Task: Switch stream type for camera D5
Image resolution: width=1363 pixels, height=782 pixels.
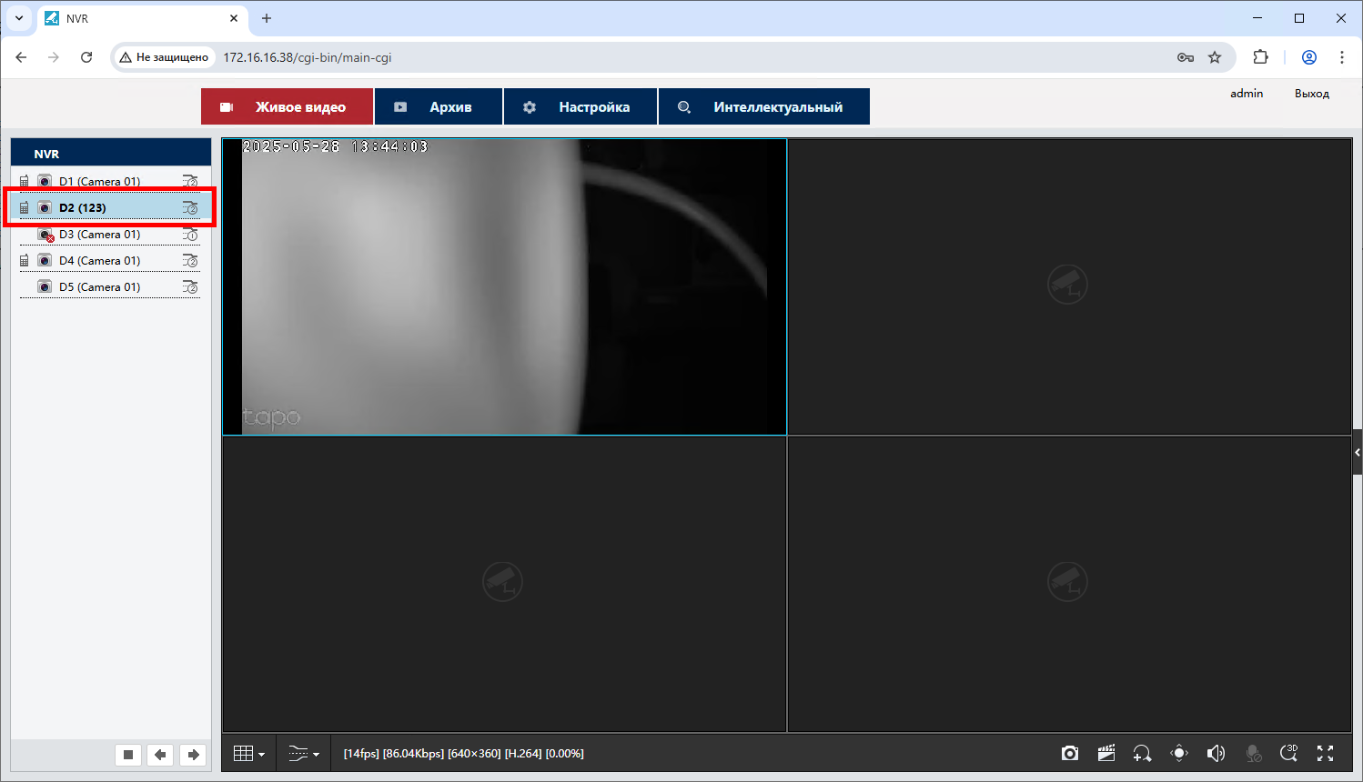Action: pyautogui.click(x=190, y=287)
